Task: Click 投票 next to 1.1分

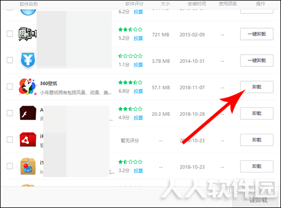Action: tap(138, 65)
